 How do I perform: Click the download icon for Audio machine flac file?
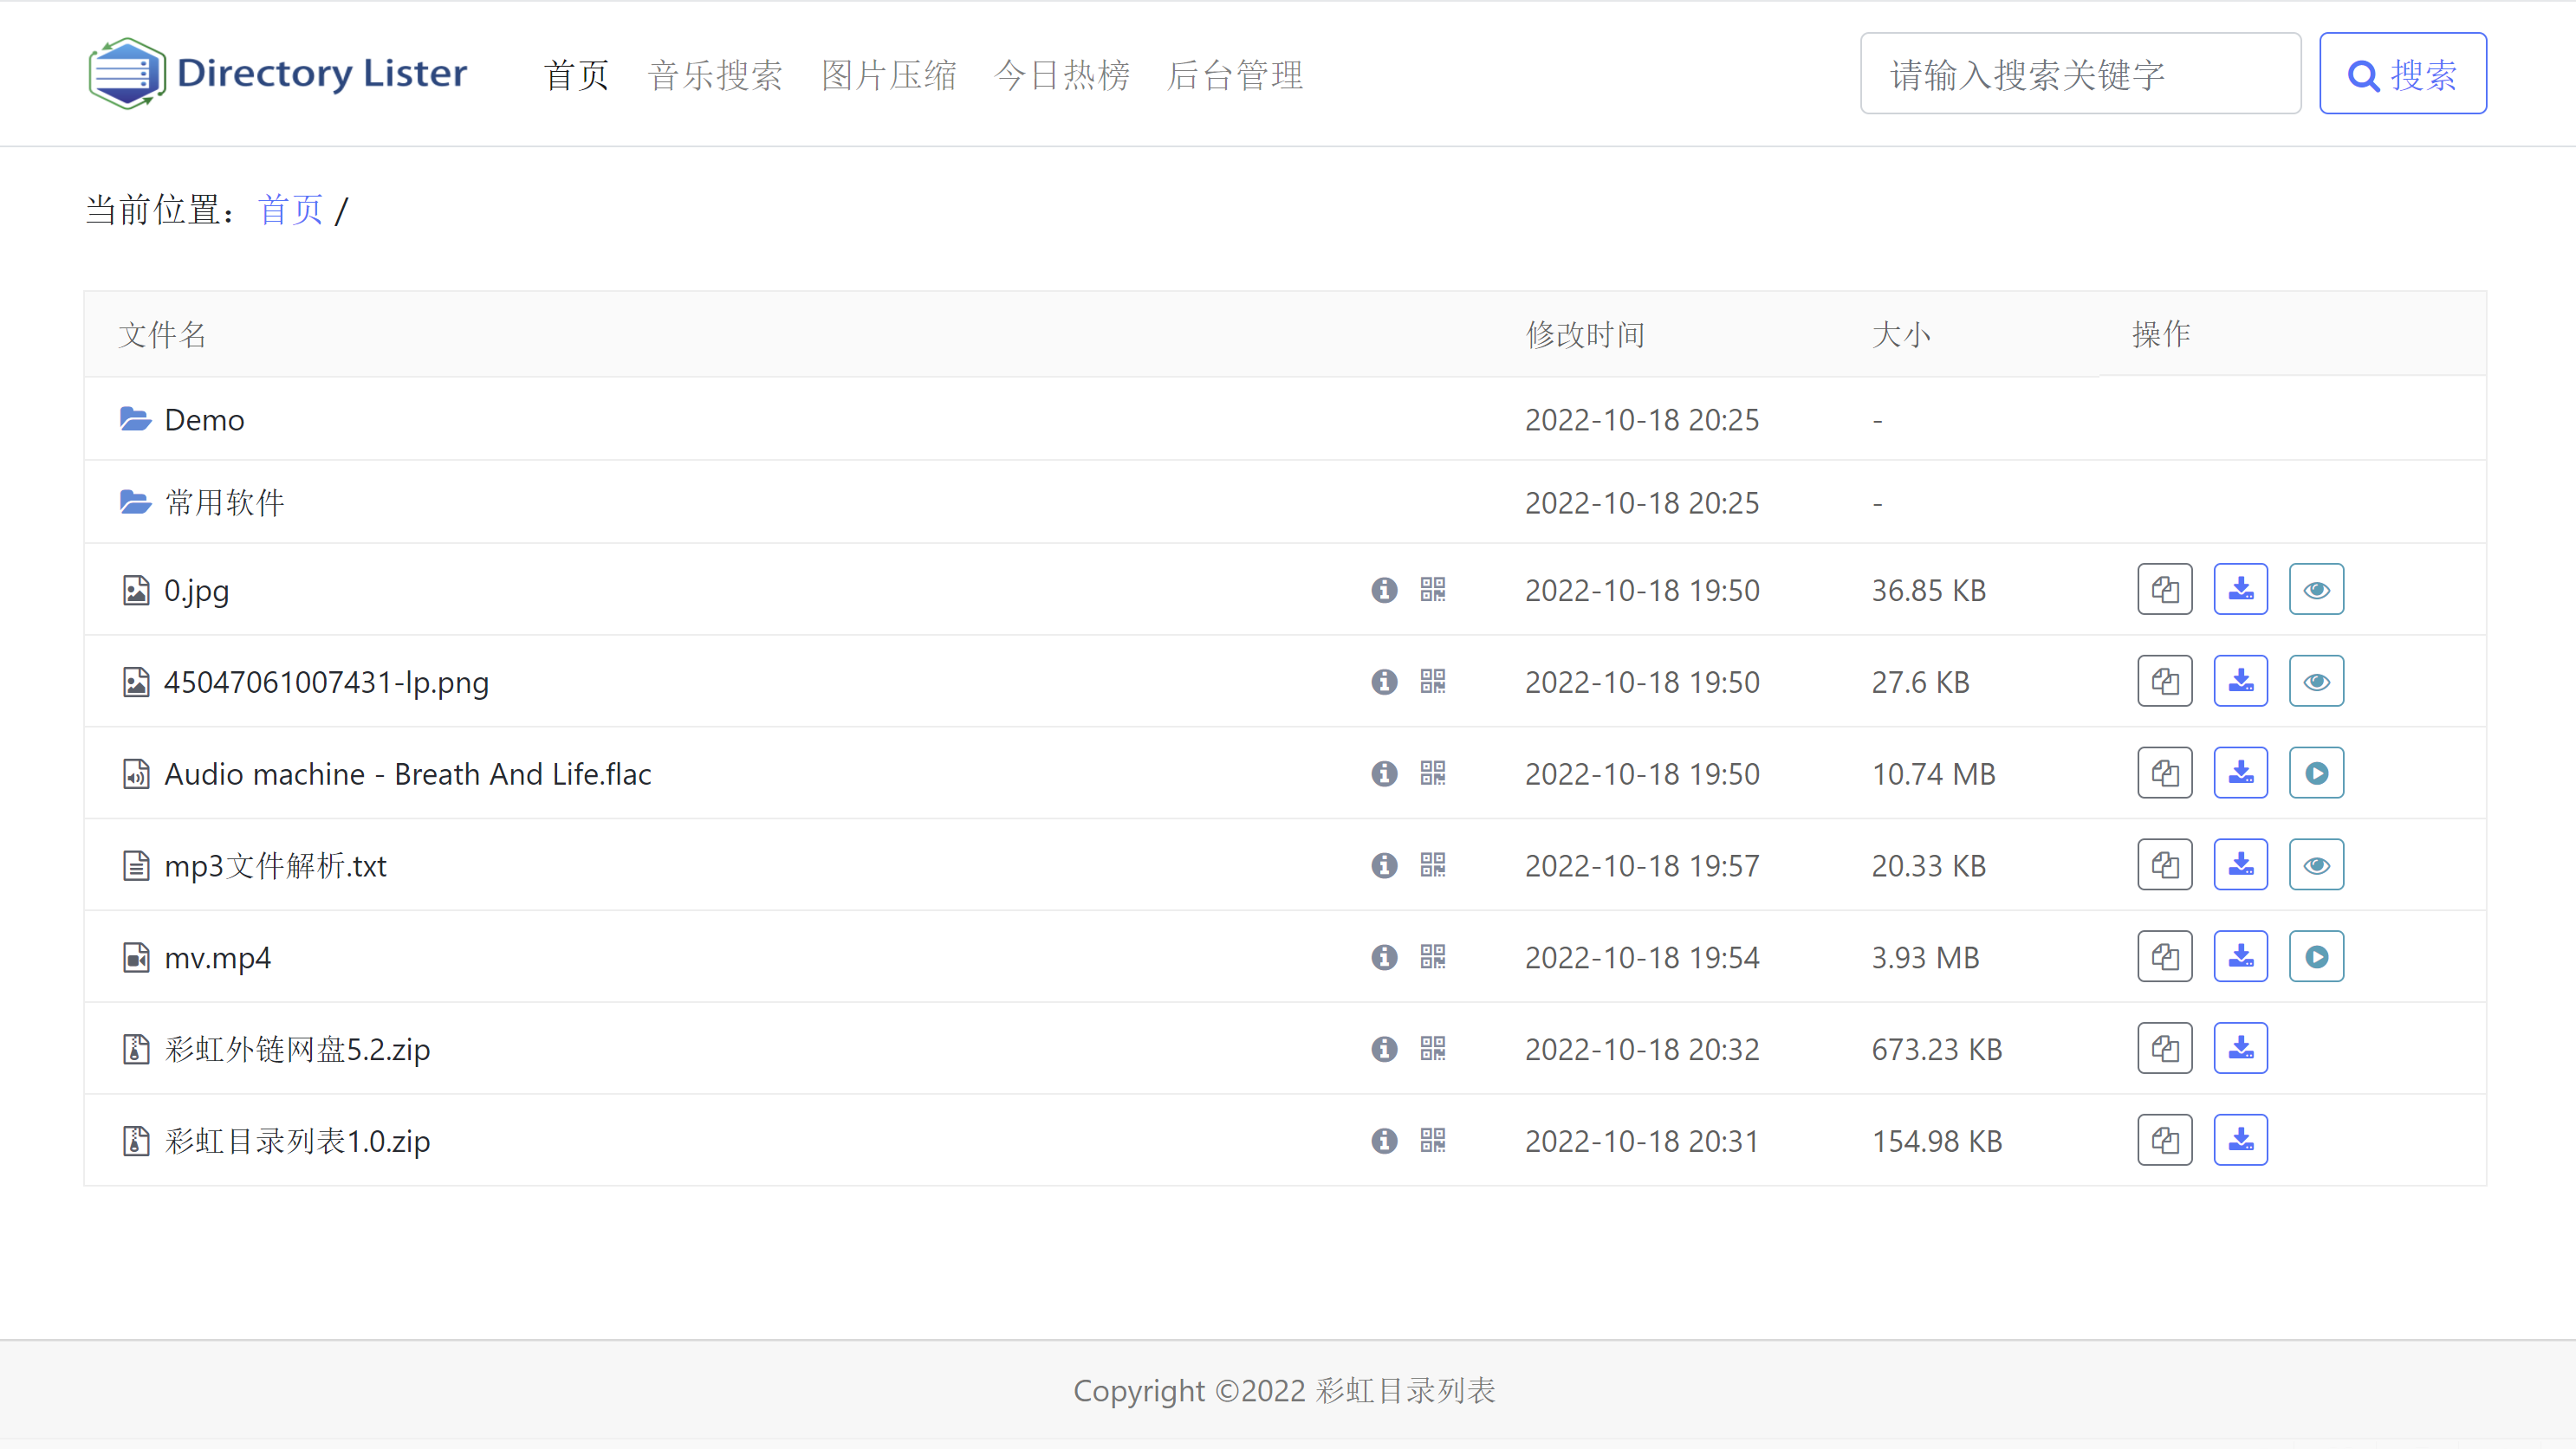tap(2240, 773)
